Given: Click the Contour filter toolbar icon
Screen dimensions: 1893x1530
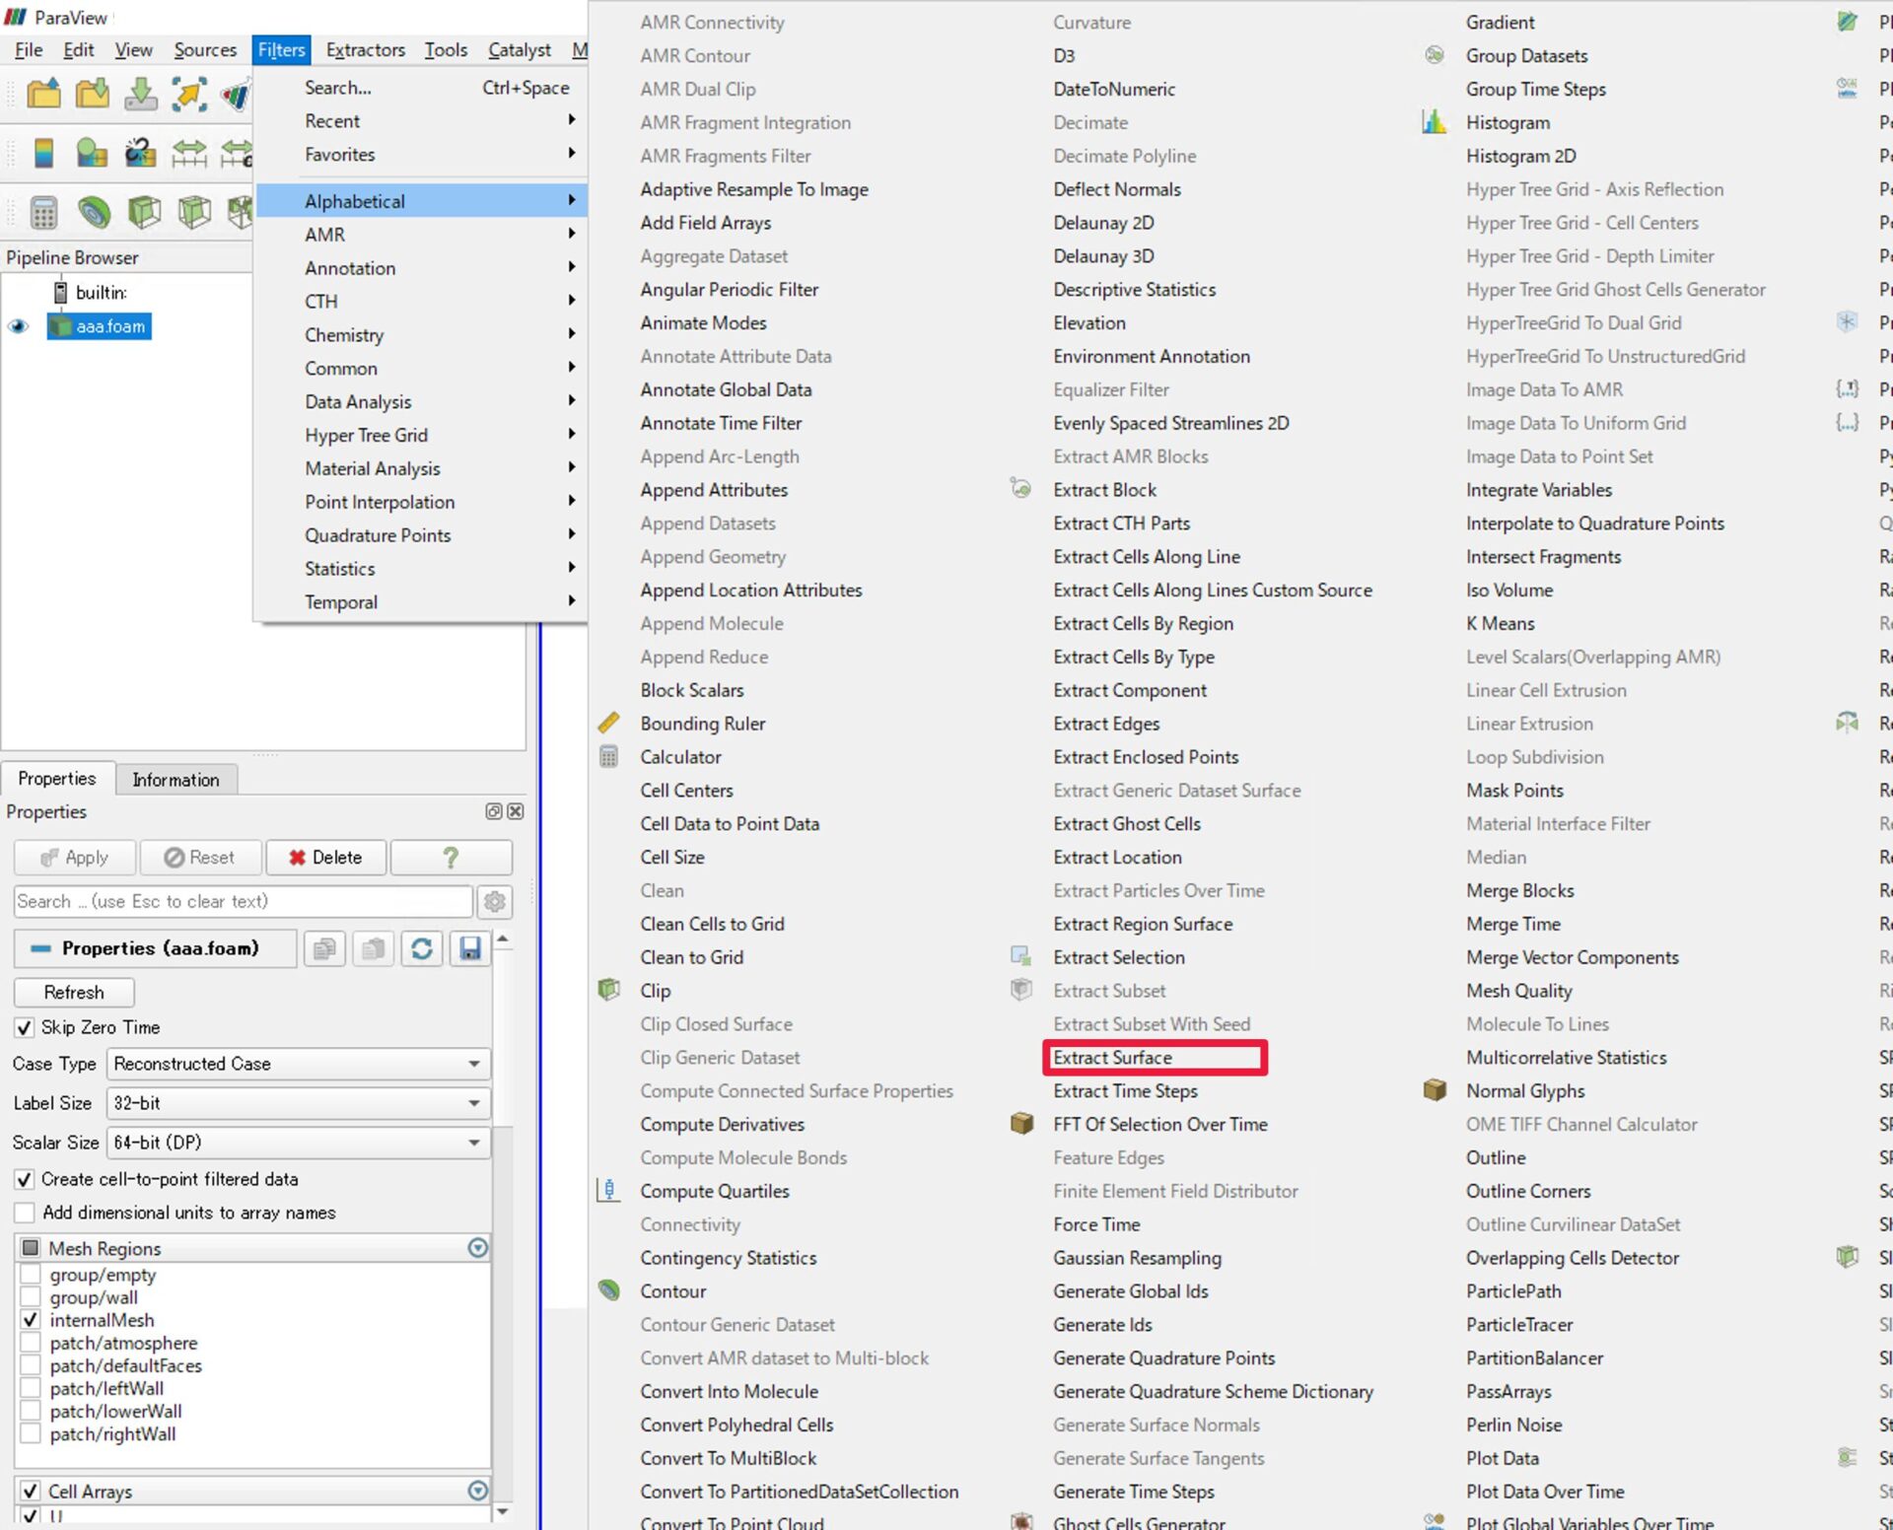Looking at the screenshot, I should pyautogui.click(x=95, y=212).
